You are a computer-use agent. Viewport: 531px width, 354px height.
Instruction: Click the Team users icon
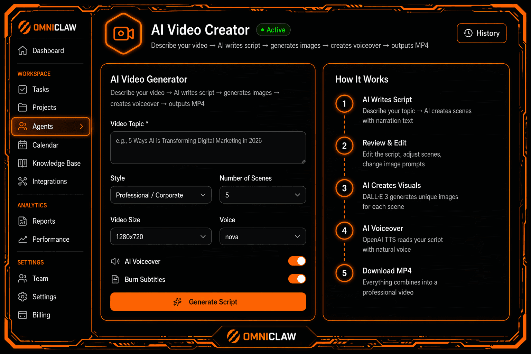[x=22, y=279]
